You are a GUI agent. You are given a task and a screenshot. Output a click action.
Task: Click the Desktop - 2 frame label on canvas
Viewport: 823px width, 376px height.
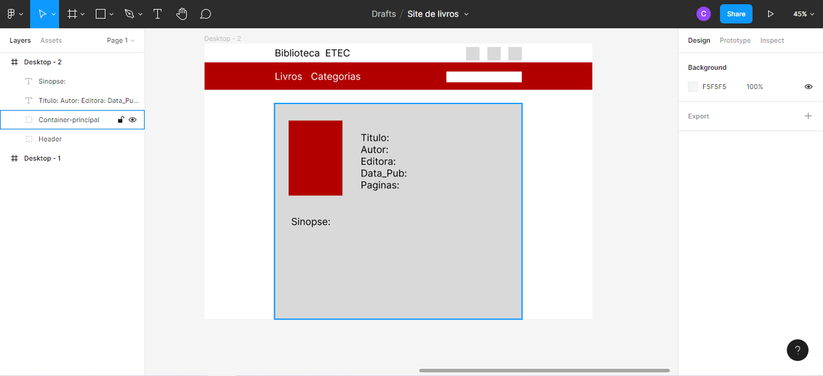(222, 39)
